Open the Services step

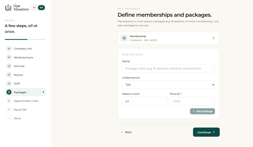(x=25, y=66)
